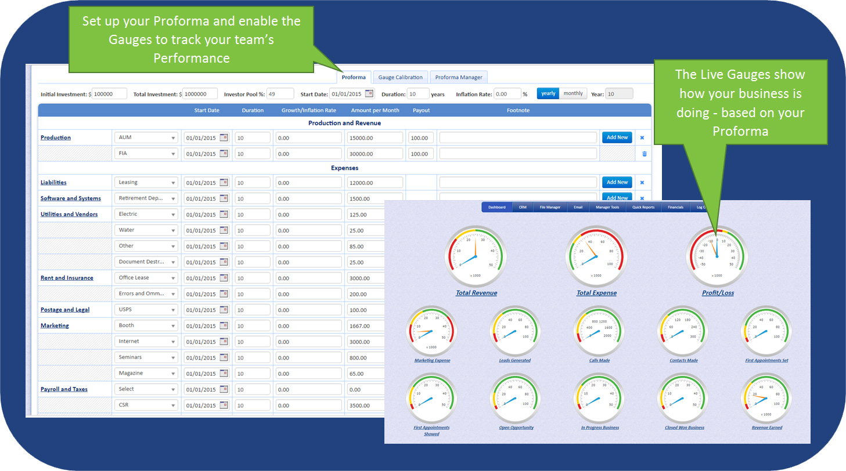Image resolution: width=846 pixels, height=471 pixels.
Task: Switch to the Proforma tab
Action: click(x=354, y=77)
